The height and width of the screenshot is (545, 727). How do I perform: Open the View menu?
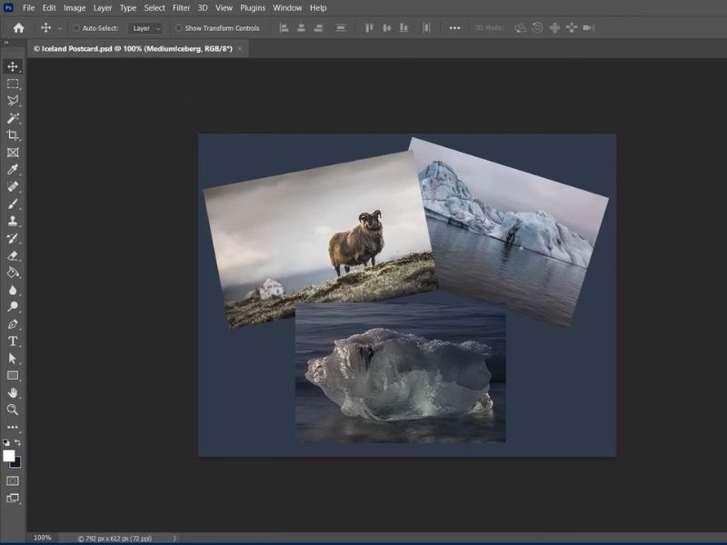coord(224,8)
